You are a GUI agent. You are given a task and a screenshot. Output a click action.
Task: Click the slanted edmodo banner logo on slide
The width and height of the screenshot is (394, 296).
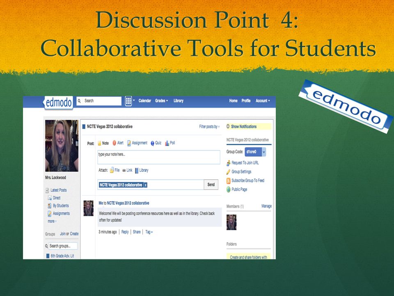pos(346,106)
